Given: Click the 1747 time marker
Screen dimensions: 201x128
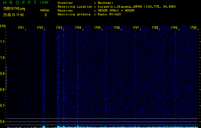Looking at the screenshot, I should point(136,28).
